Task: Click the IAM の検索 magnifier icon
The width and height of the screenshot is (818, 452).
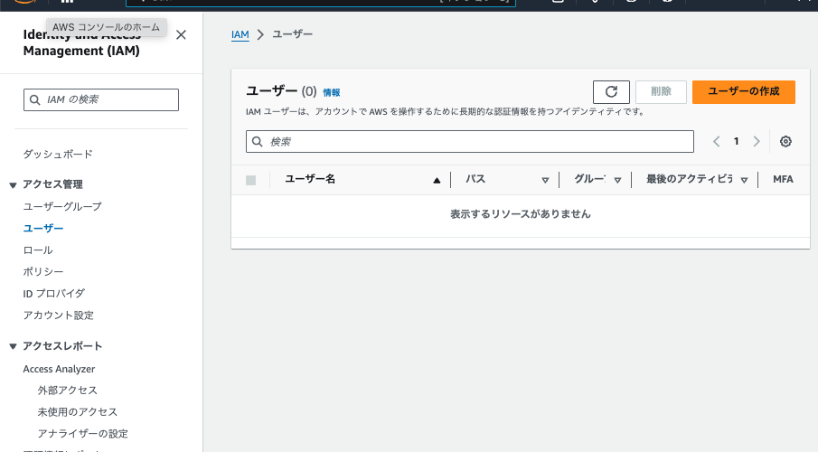Action: click(35, 99)
